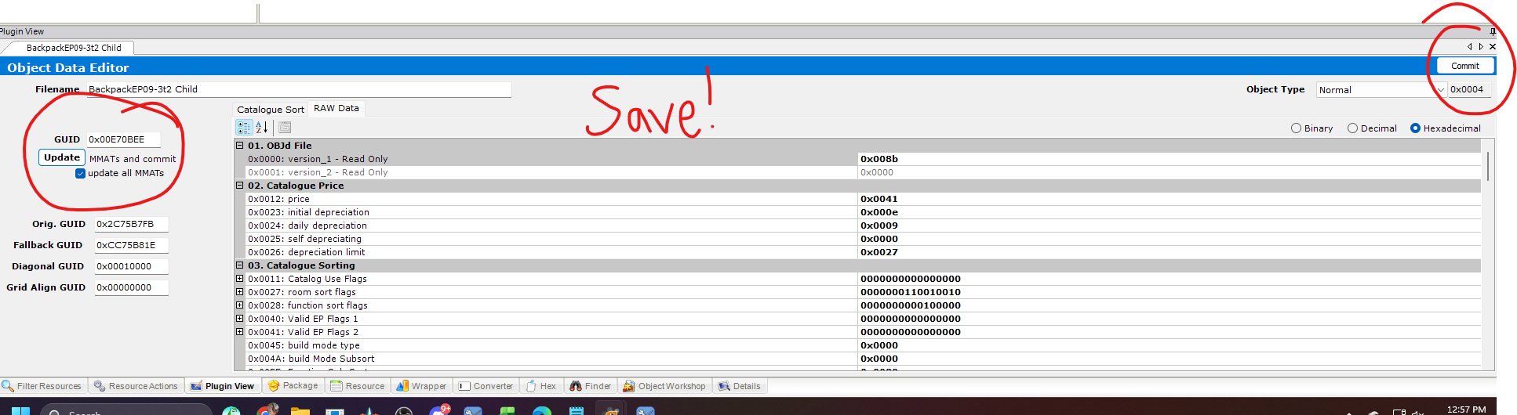Open the Details tab

coord(740,386)
